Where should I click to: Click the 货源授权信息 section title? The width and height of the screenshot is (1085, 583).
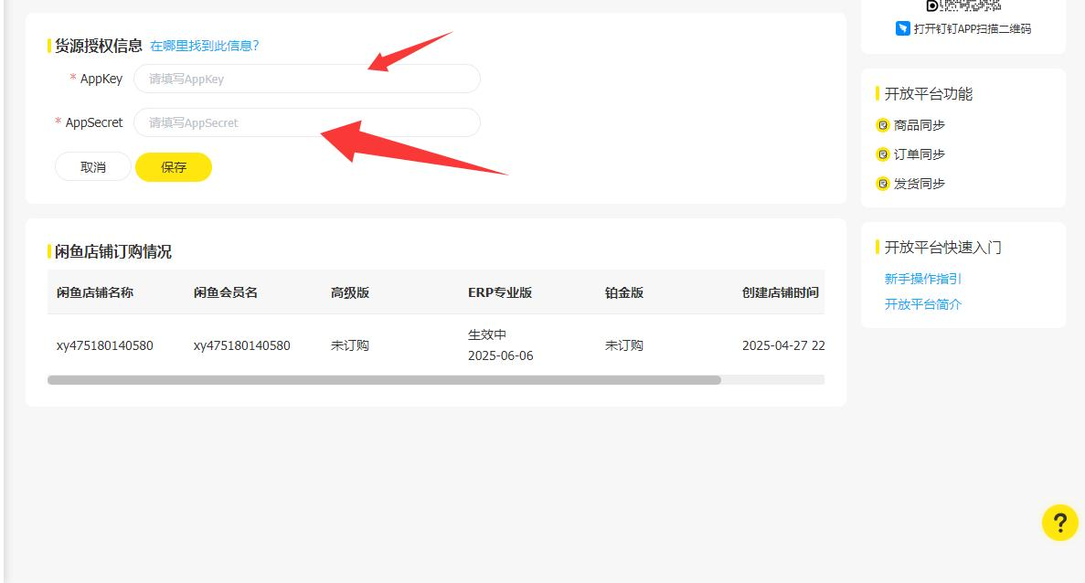[x=96, y=45]
